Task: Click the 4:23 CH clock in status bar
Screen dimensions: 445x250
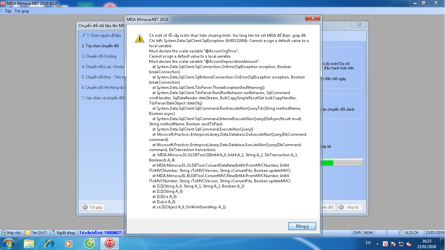Action: point(411,233)
